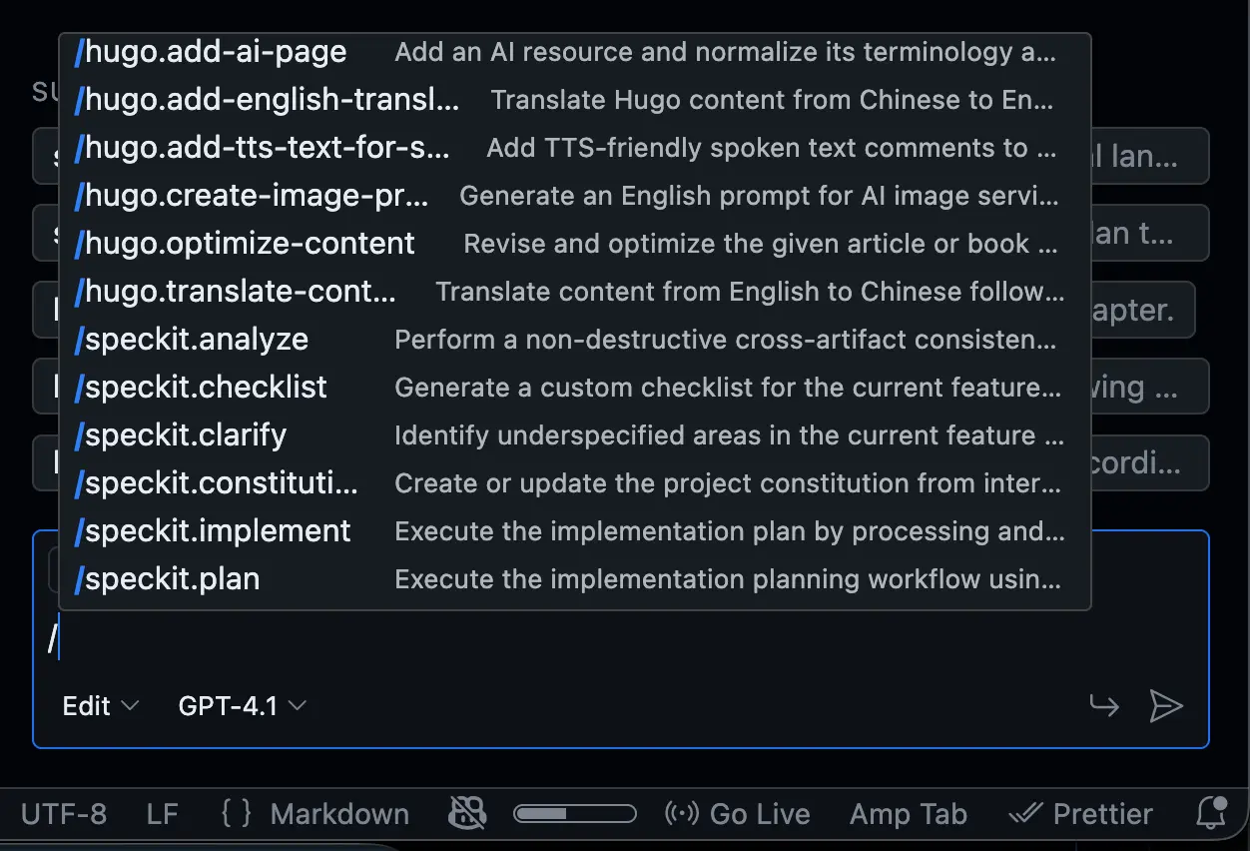Screen dimensions: 1250x851
Task: Click LF to change line endings
Action: coord(162,813)
